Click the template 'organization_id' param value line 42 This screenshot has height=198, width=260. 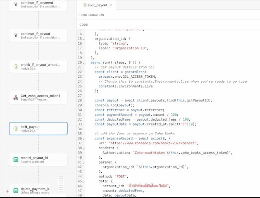pyautogui.click(x=162, y=167)
